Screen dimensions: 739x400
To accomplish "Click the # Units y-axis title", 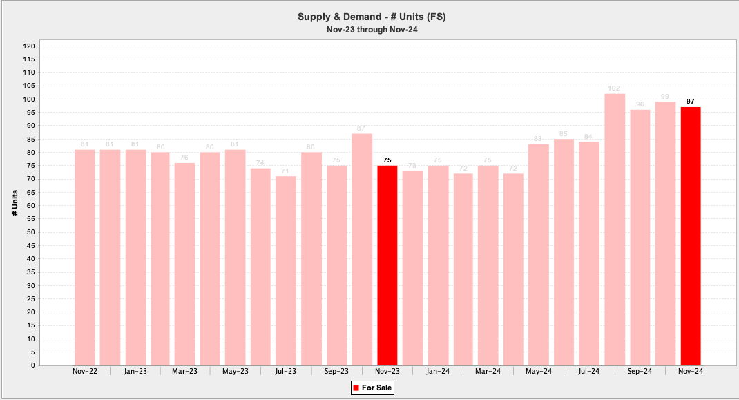I will click(x=15, y=201).
